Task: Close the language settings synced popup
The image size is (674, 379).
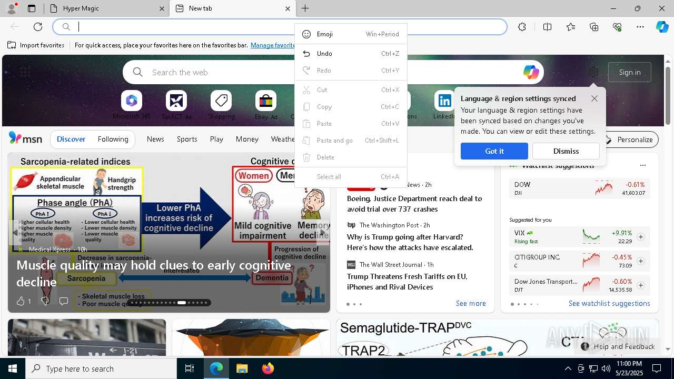Action: pos(594,98)
